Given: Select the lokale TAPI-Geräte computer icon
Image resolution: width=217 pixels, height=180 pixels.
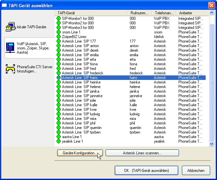Looking at the screenshot, I should [11, 27].
